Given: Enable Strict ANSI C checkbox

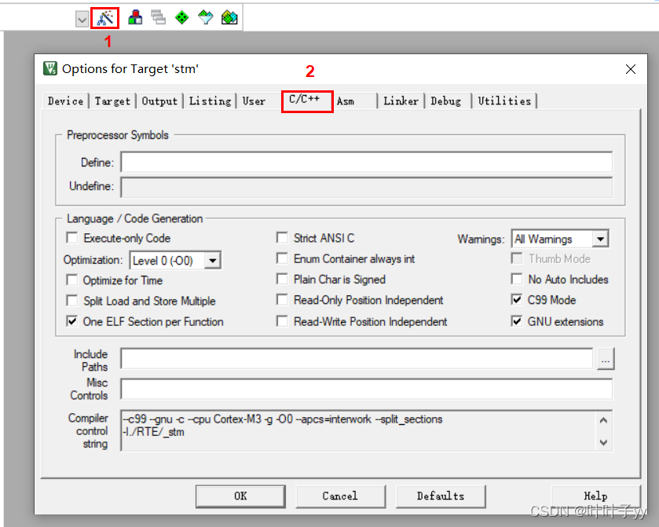Looking at the screenshot, I should (282, 238).
